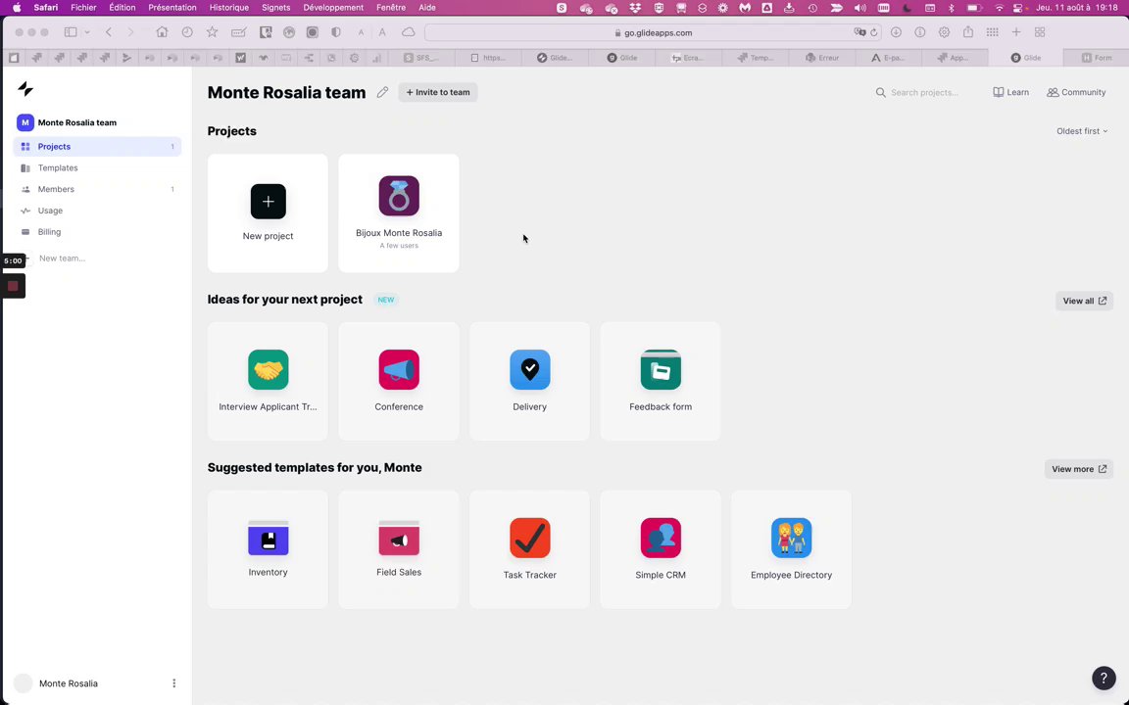This screenshot has height=705, width=1129.
Task: Open the Learn link
Action: (1011, 92)
